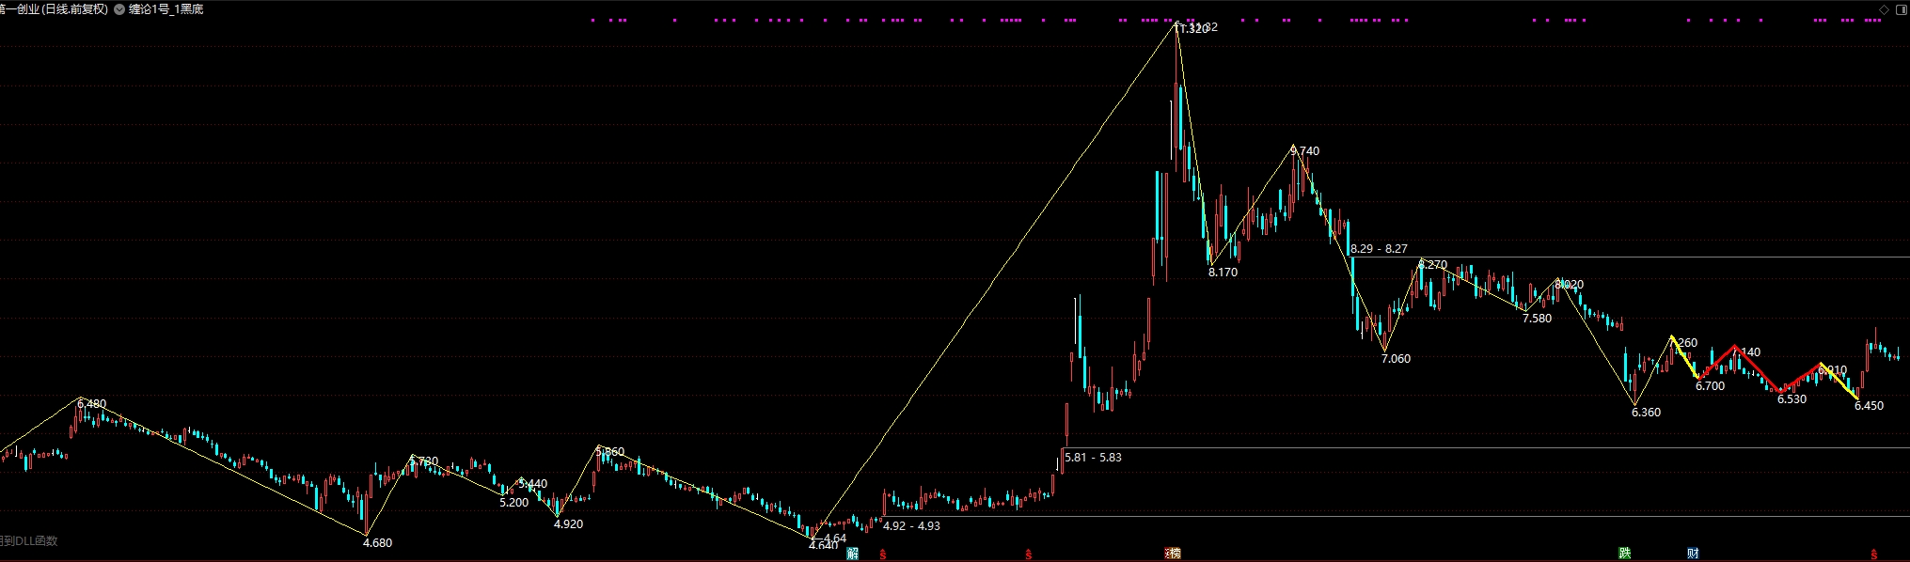Click the 4.680 low price label
Screen dimensions: 1910x562
click(377, 543)
